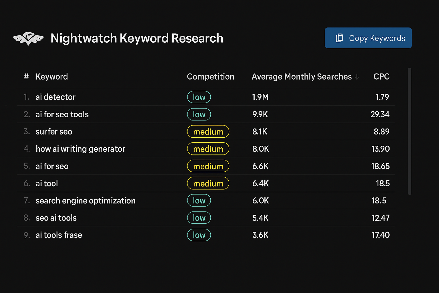Select the keyword "ai for seo tools"
This screenshot has height=293, width=439.
(x=62, y=114)
